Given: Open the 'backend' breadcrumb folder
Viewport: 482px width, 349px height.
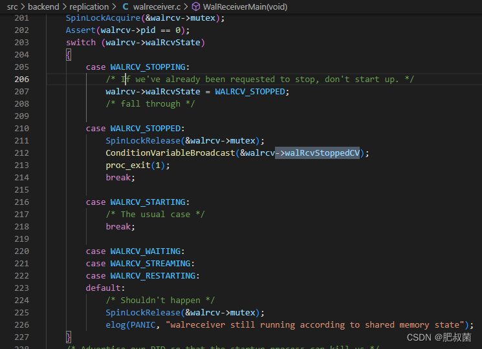Looking at the screenshot, I should pos(43,6).
